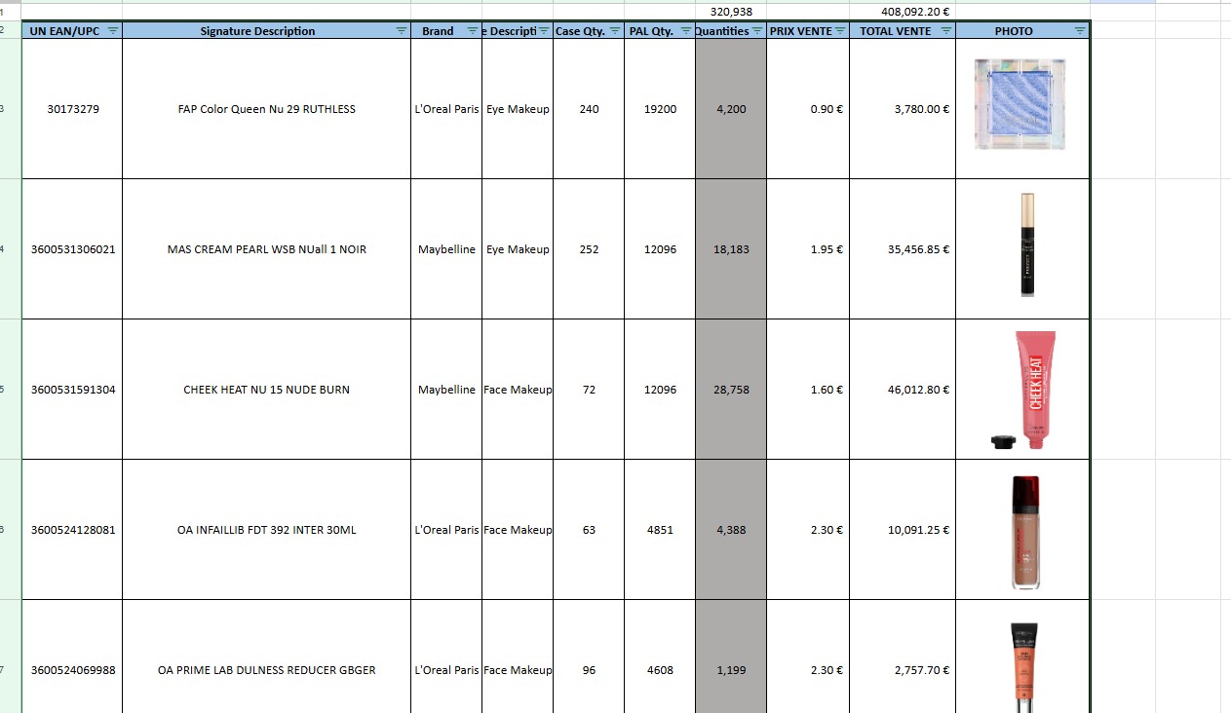The width and height of the screenshot is (1231, 713).
Task: Open the UN EAN/UPC column filter
Action: coord(112,31)
